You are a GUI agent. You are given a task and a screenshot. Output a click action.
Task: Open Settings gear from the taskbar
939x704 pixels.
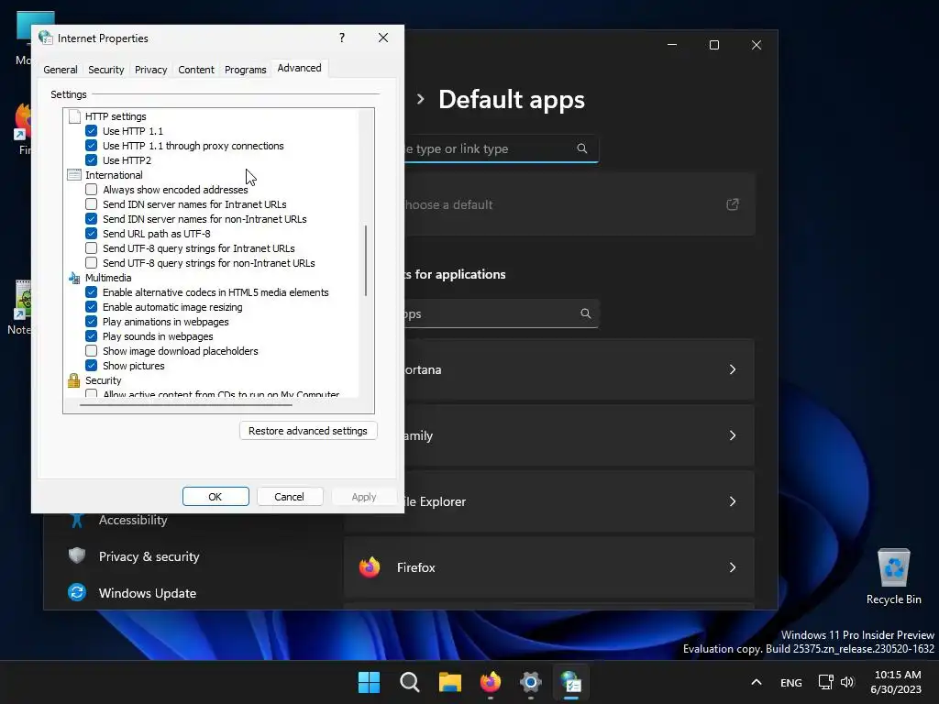tap(531, 682)
